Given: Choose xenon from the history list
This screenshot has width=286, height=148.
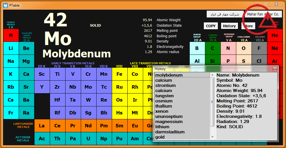Looking at the screenshot, I should (x=162, y=111).
